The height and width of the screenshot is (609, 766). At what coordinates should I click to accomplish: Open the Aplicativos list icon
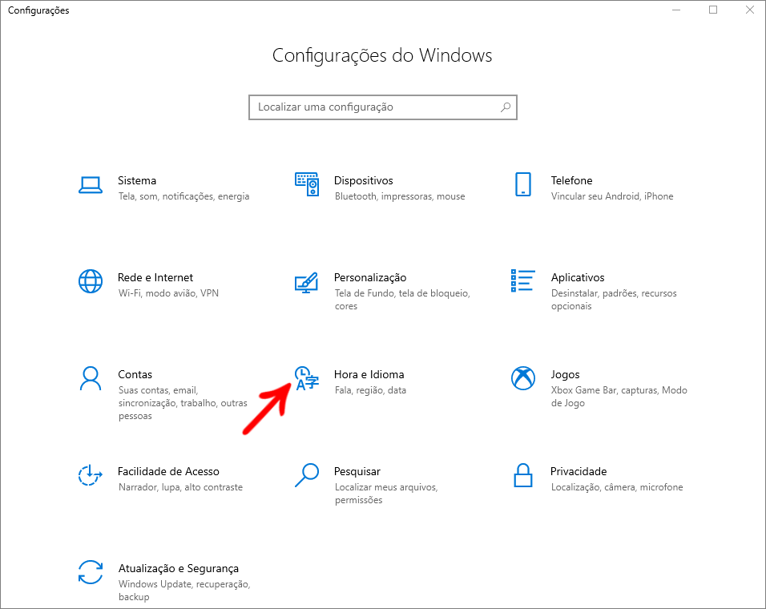522,280
